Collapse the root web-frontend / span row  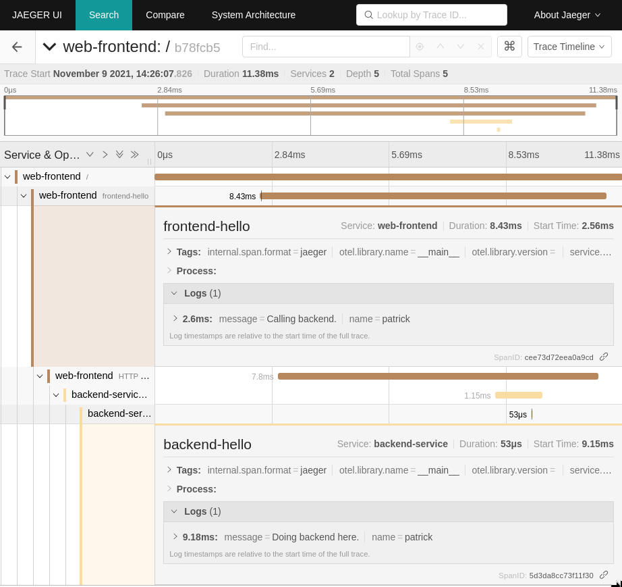(x=7, y=177)
